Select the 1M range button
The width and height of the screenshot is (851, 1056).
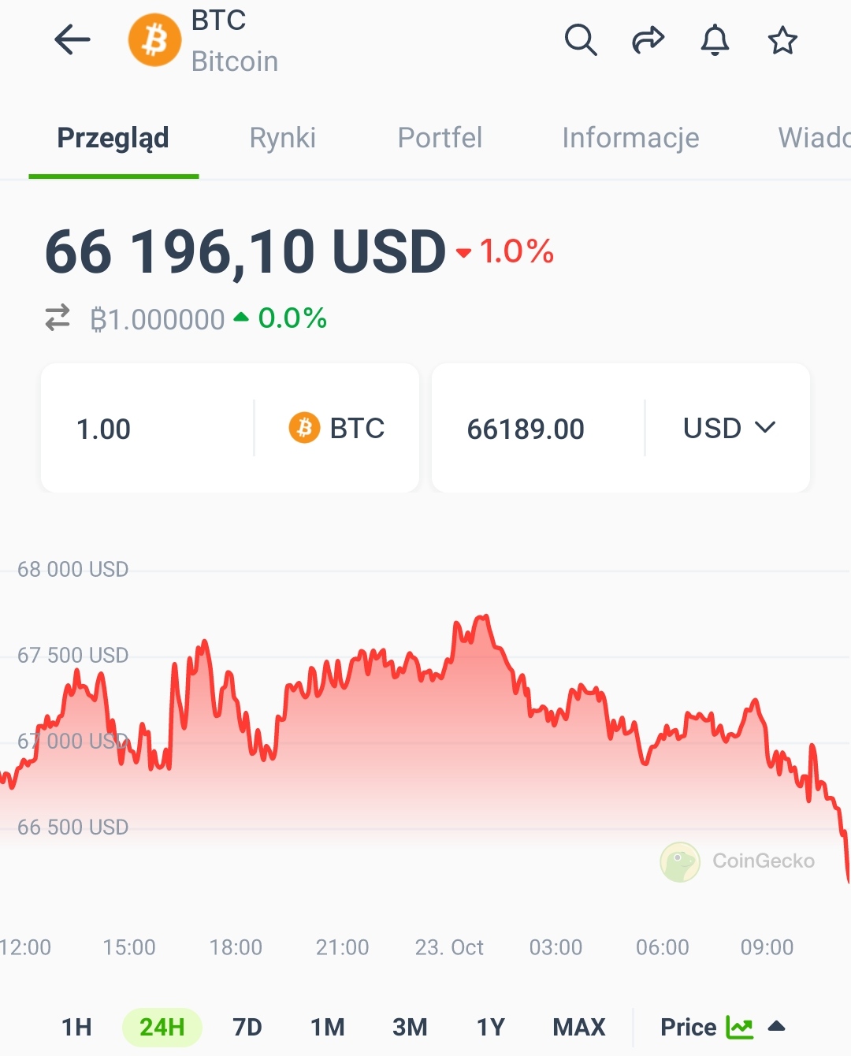[328, 1027]
